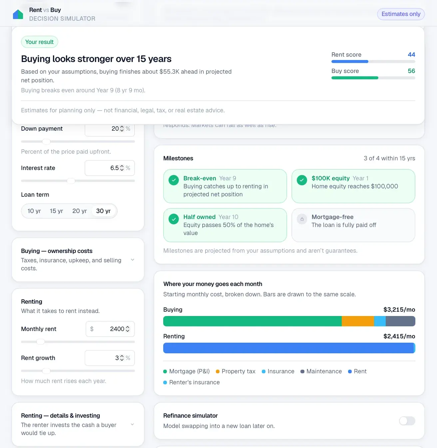Click the light blue insurance segment of Buying bar
437x448 pixels.
point(380,321)
